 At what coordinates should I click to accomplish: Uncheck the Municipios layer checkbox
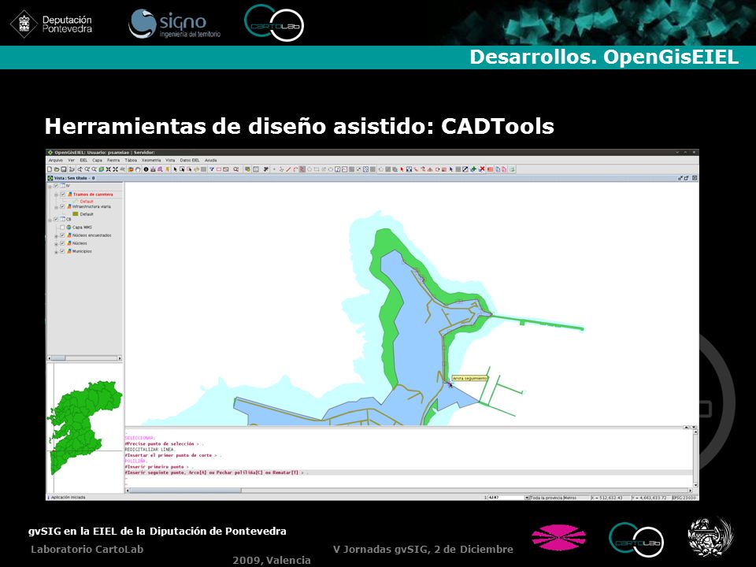[62, 251]
